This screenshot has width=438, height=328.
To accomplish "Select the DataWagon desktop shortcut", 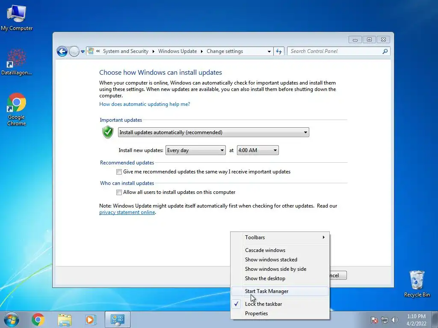I will (17, 62).
